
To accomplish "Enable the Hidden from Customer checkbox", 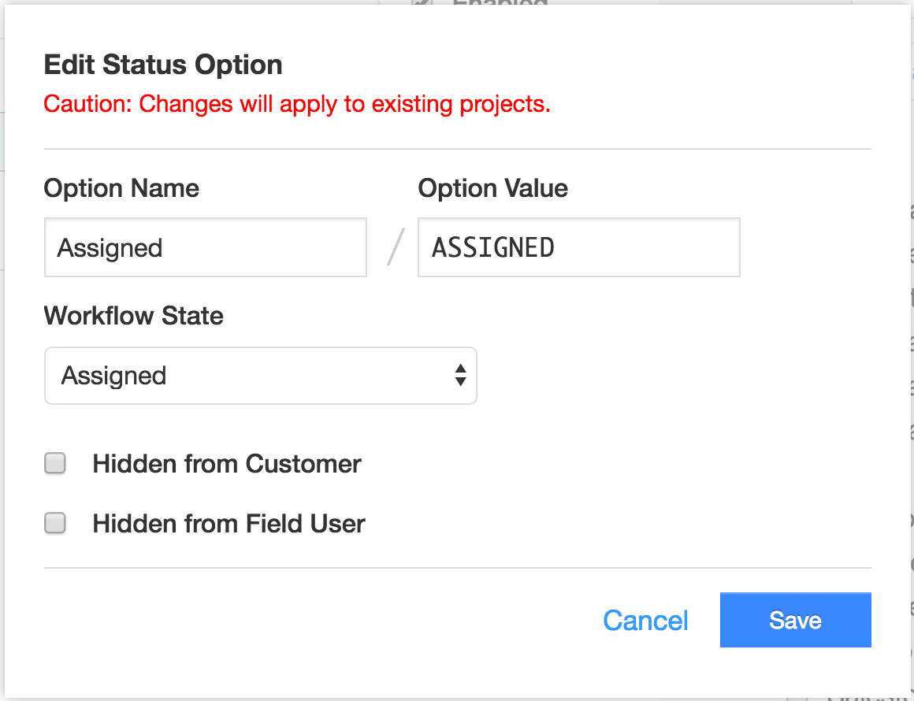I will [x=55, y=464].
